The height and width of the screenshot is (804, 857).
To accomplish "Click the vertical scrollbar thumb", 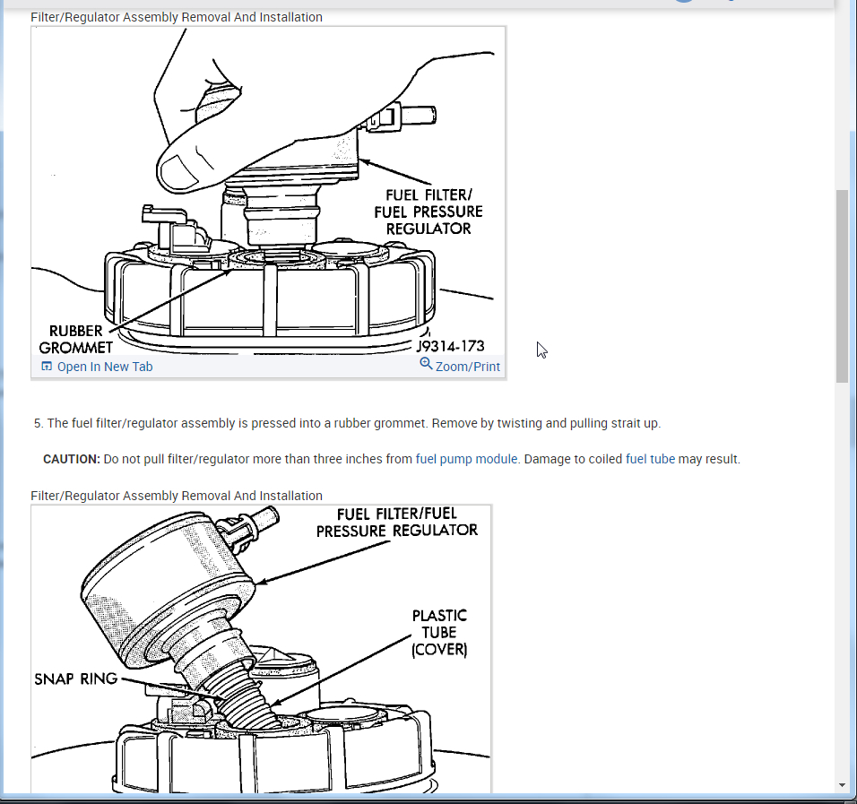I will (843, 287).
